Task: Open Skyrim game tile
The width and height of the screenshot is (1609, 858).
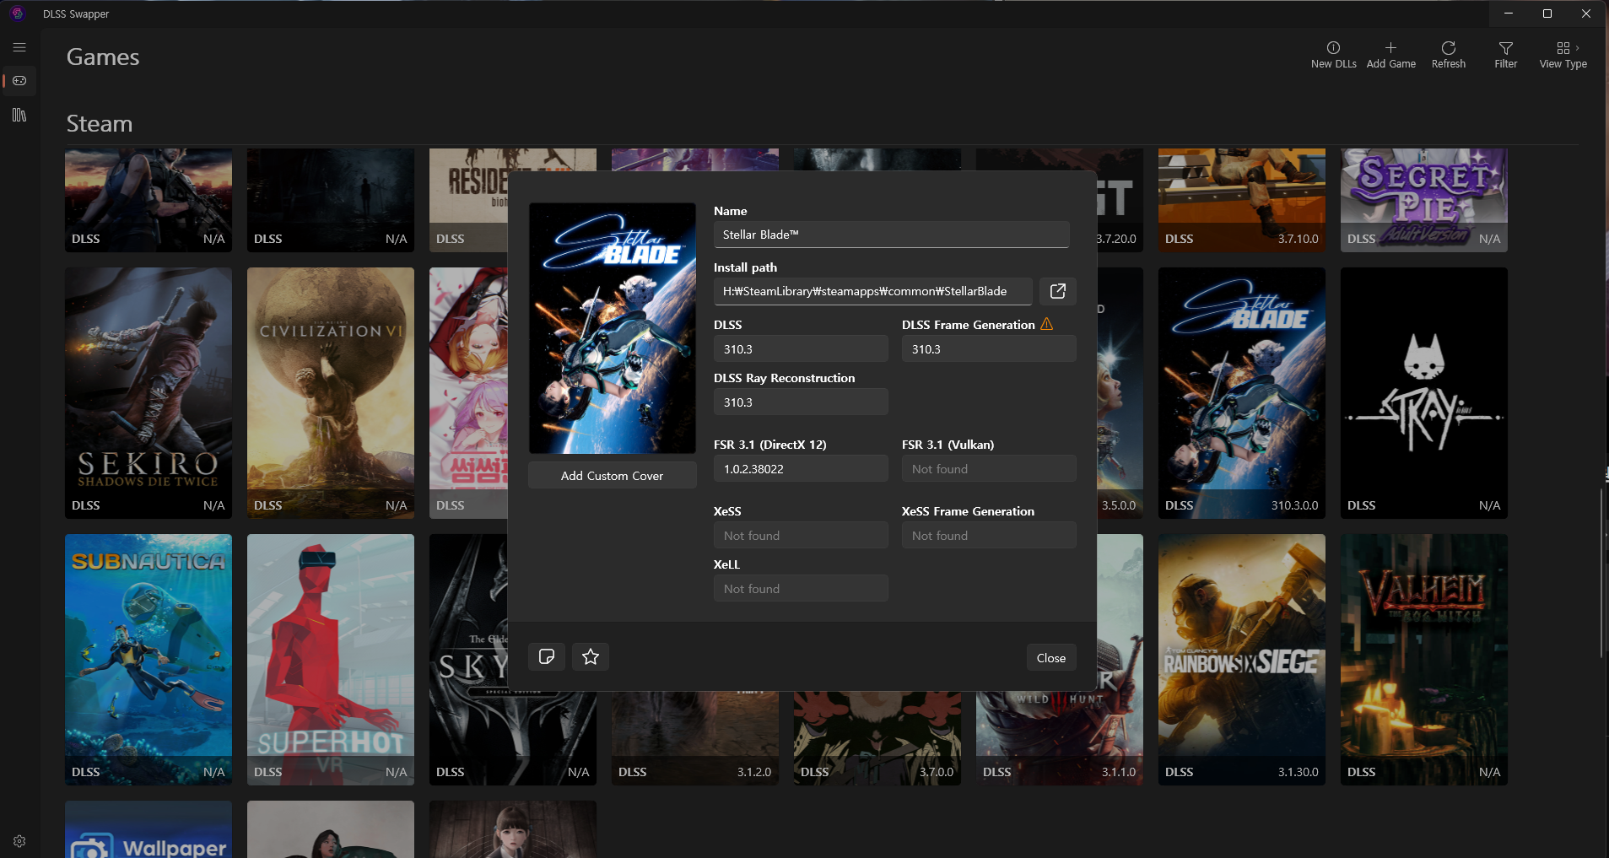Action: point(468,660)
